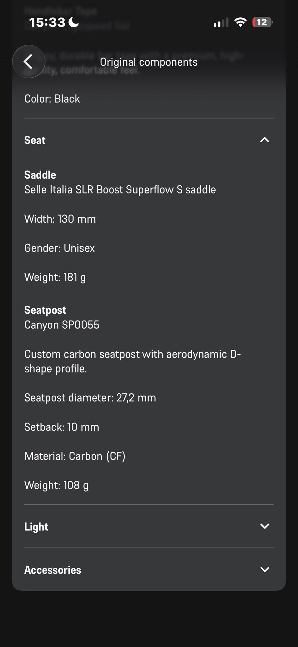Select the Seat section heading

pos(35,140)
